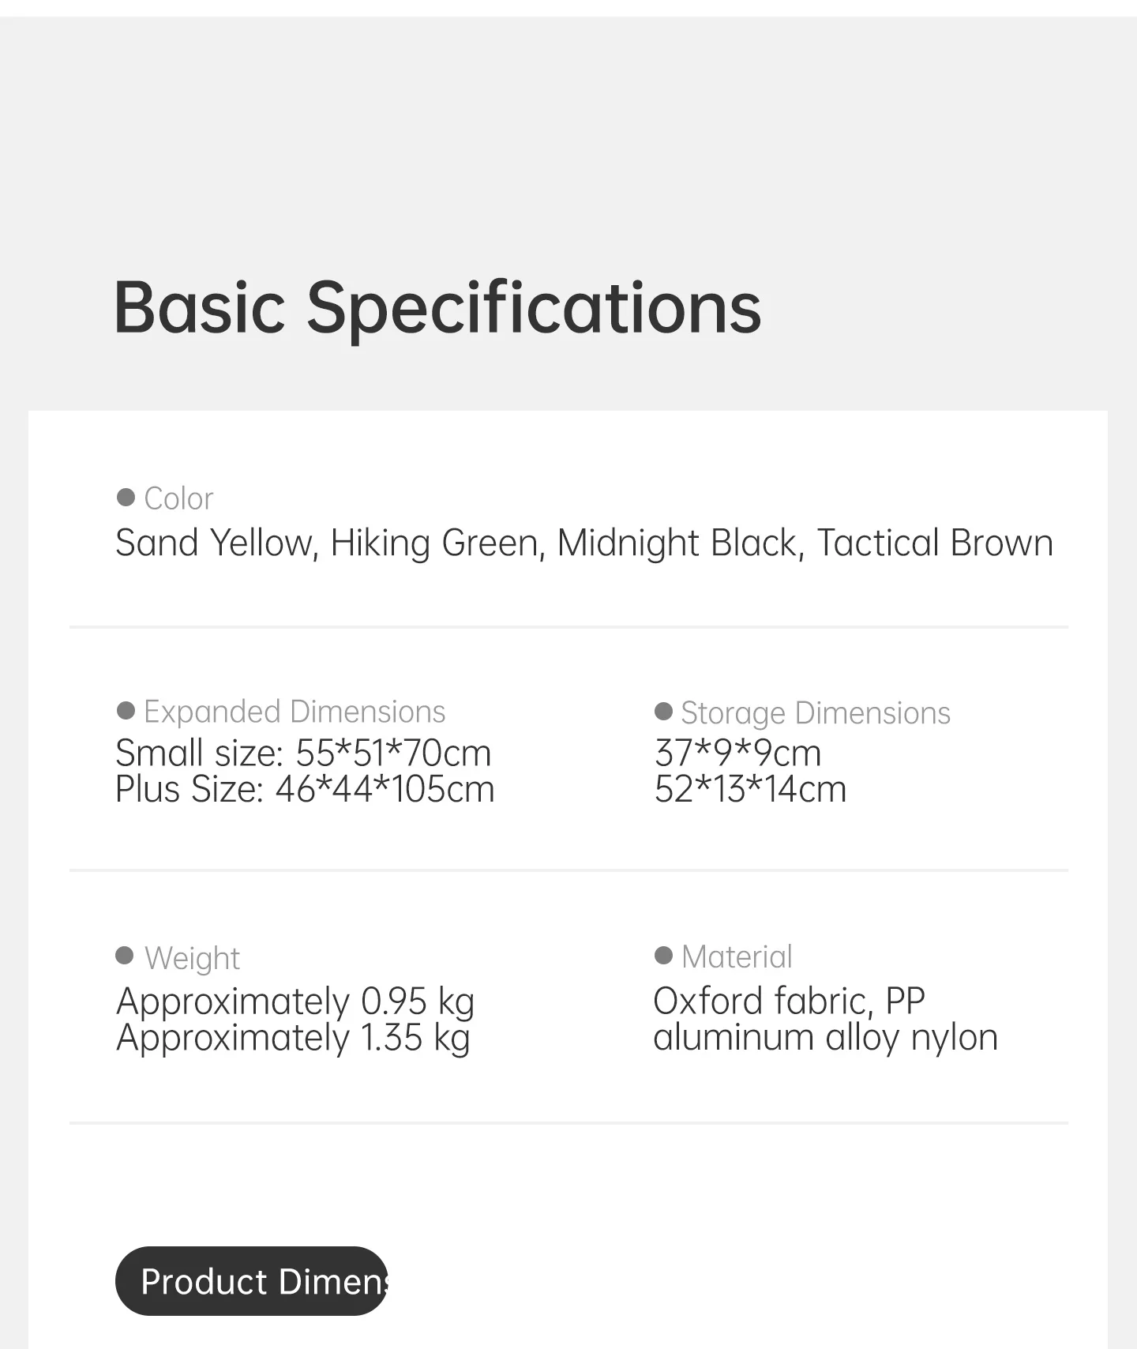Select the Color label
The height and width of the screenshot is (1349, 1137).
178,498
